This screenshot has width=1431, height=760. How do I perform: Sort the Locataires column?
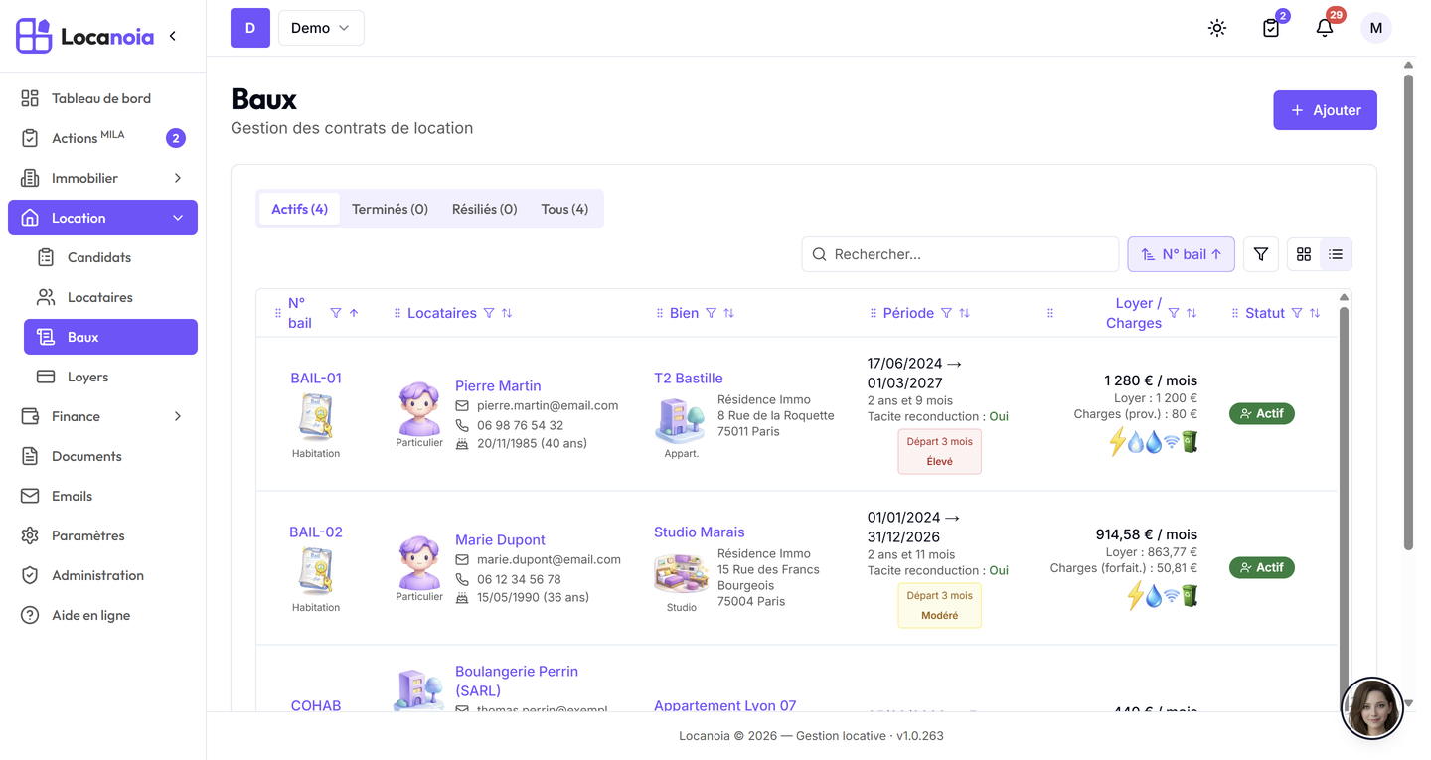(507, 313)
